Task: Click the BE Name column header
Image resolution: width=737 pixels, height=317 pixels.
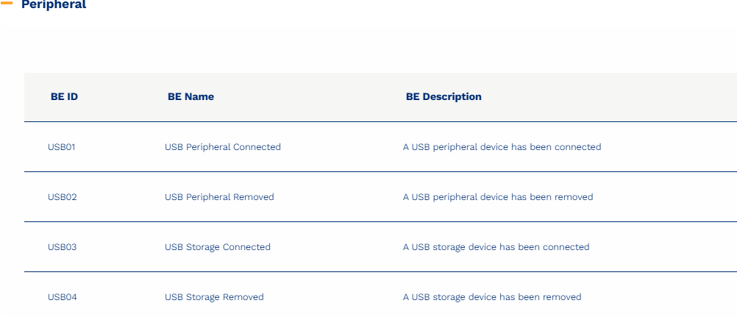Action: click(191, 96)
